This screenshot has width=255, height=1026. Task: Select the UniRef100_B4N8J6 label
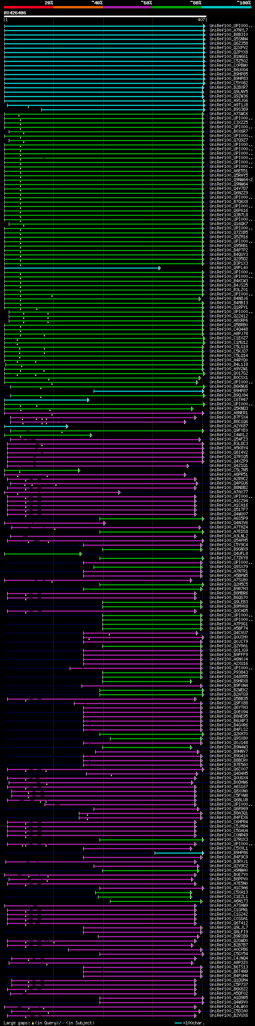point(229,298)
